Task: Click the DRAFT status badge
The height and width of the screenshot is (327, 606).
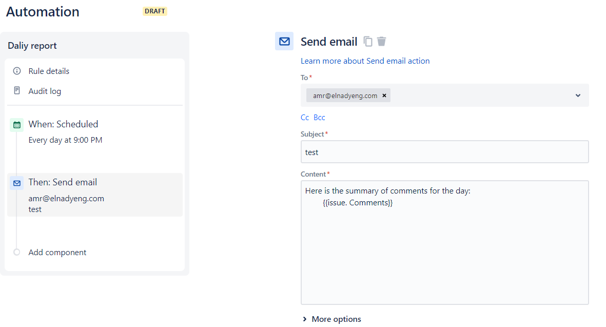Action: point(154,11)
